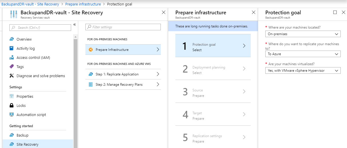The width and height of the screenshot is (347, 148).
Task: Click the Properties bars icon
Action: (11, 96)
